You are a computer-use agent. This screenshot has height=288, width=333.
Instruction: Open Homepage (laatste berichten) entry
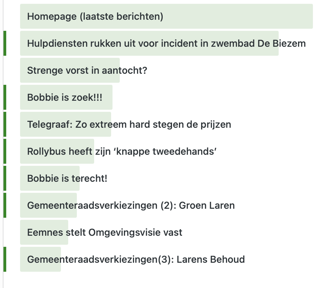(95, 17)
